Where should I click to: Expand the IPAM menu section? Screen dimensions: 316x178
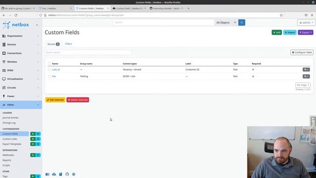(21, 70)
